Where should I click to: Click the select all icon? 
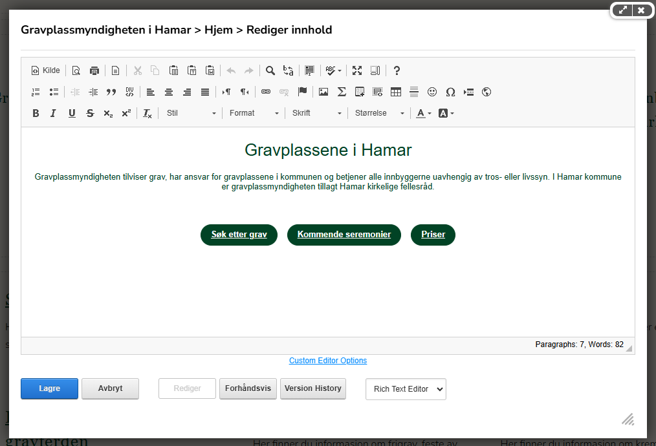[310, 70]
